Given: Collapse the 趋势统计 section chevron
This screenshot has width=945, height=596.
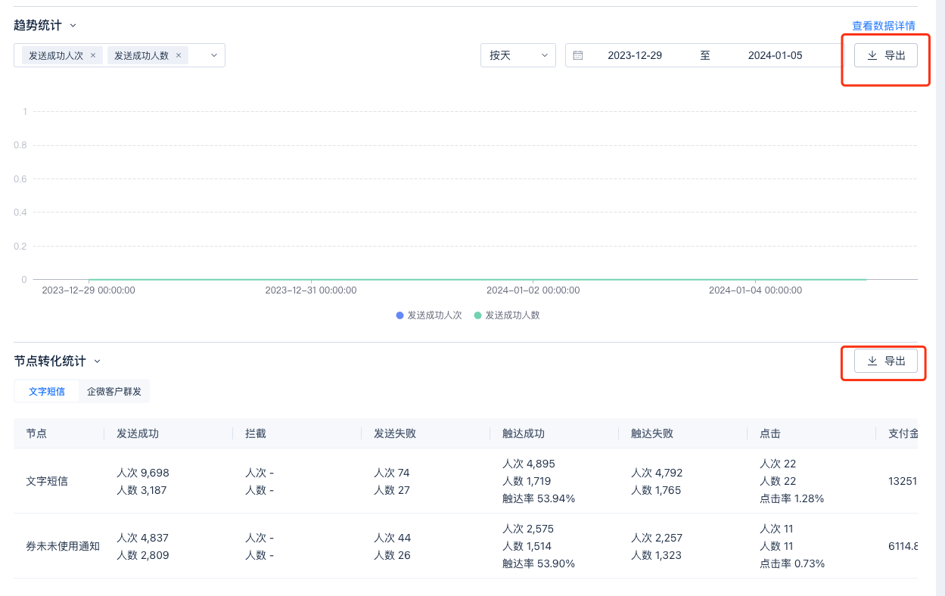Looking at the screenshot, I should [x=73, y=26].
